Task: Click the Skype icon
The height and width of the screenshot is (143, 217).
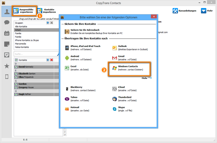Action: [114, 109]
